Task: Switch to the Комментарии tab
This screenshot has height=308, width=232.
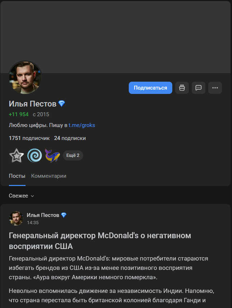Action: [49, 176]
